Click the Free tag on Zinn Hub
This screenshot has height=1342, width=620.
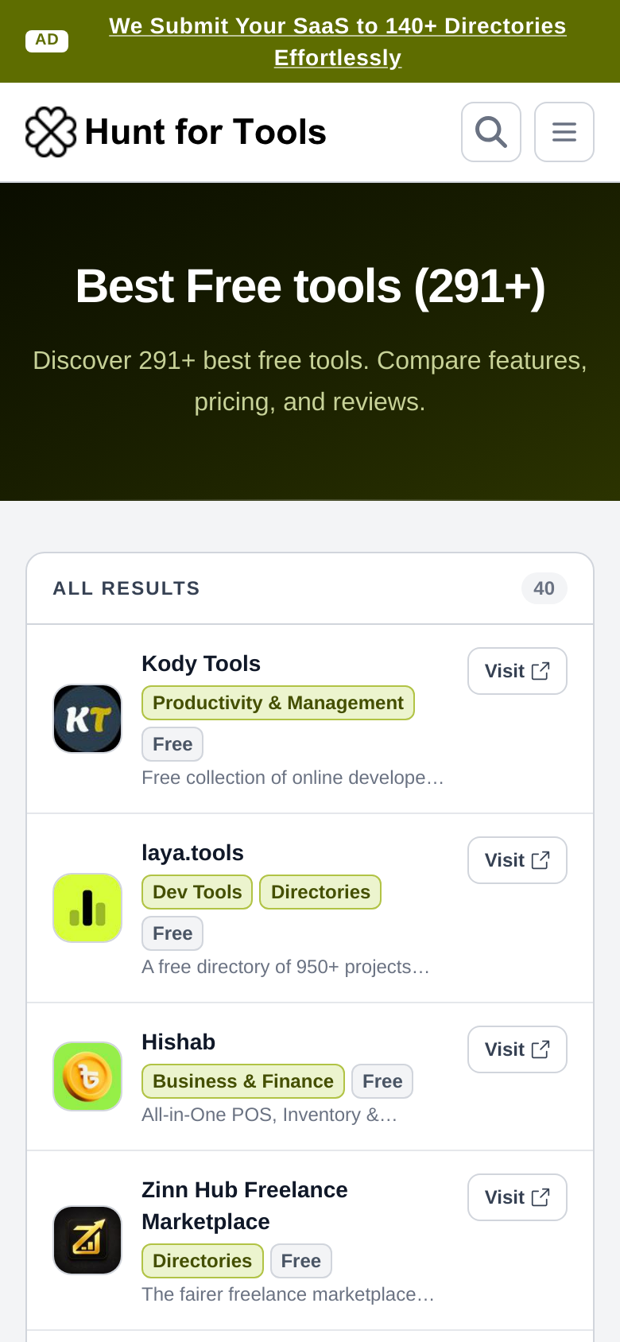301,1261
